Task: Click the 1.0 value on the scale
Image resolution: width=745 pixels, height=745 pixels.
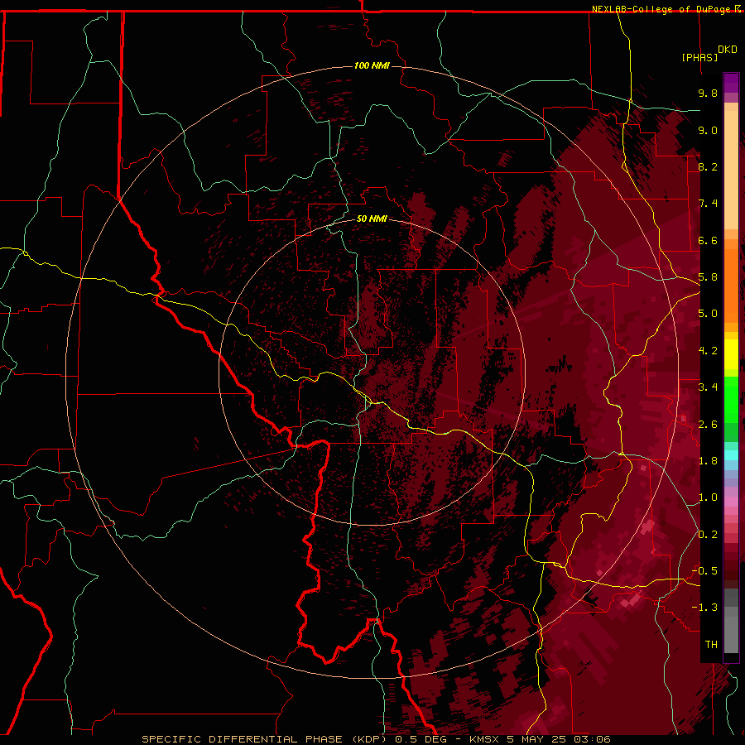Action: coord(708,497)
